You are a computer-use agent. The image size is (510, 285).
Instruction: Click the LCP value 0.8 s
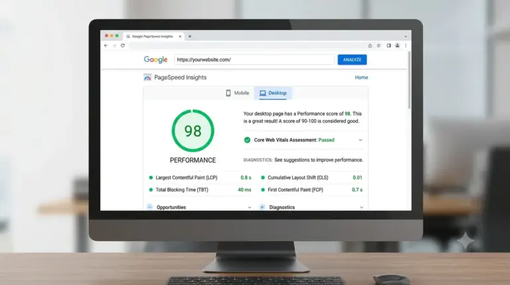coord(246,177)
